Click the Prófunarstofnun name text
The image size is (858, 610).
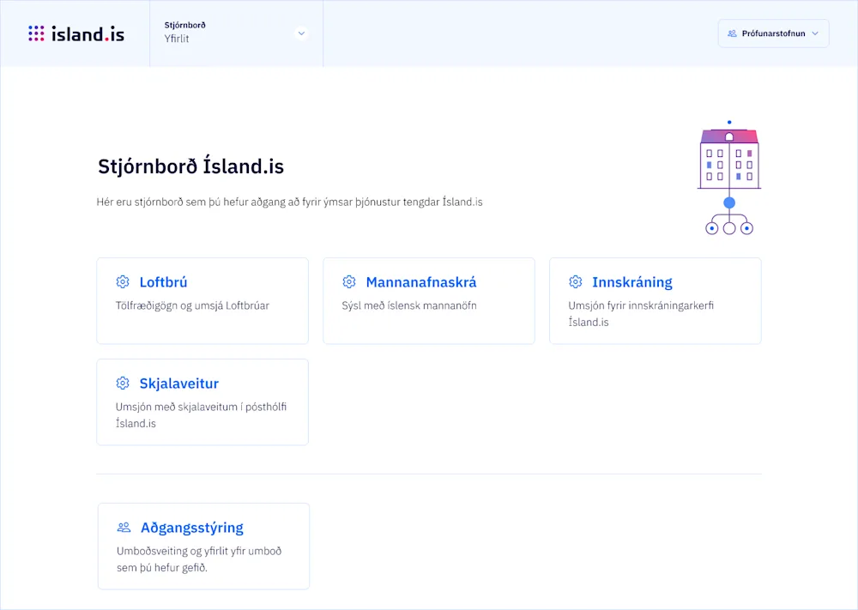pos(773,33)
